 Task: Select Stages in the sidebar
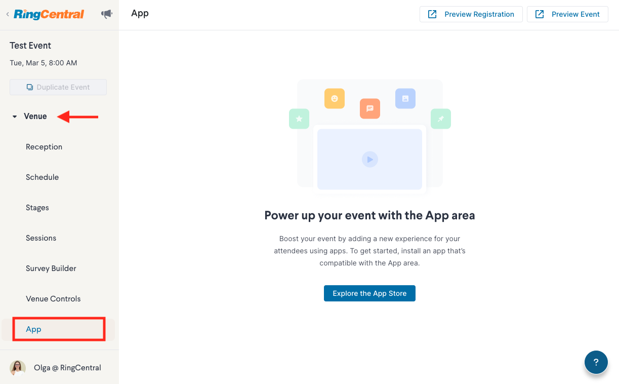point(59,208)
